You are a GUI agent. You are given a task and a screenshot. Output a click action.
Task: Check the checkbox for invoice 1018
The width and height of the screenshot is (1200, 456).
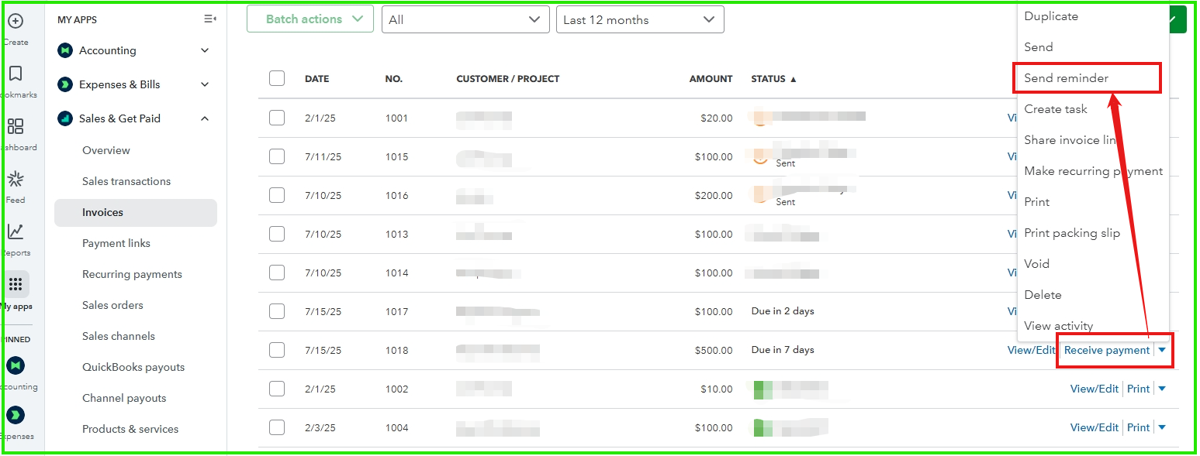point(277,350)
